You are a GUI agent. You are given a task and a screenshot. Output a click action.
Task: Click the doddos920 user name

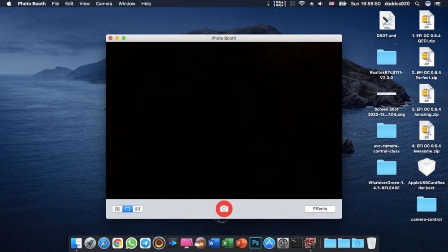coord(397,4)
